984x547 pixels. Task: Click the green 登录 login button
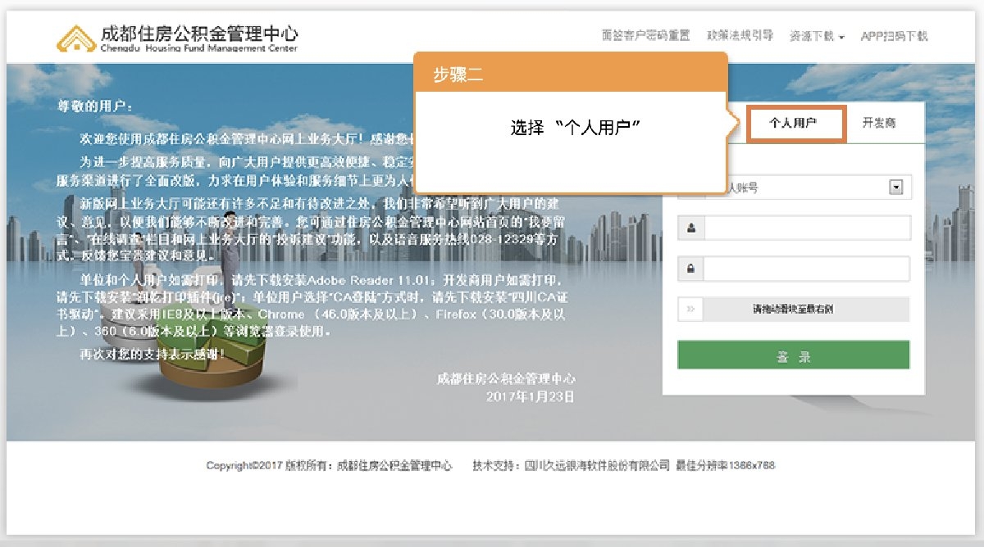pyautogui.click(x=793, y=355)
